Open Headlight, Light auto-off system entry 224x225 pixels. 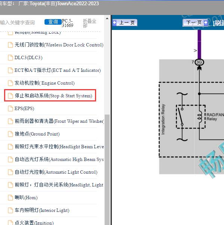(x=59, y=185)
